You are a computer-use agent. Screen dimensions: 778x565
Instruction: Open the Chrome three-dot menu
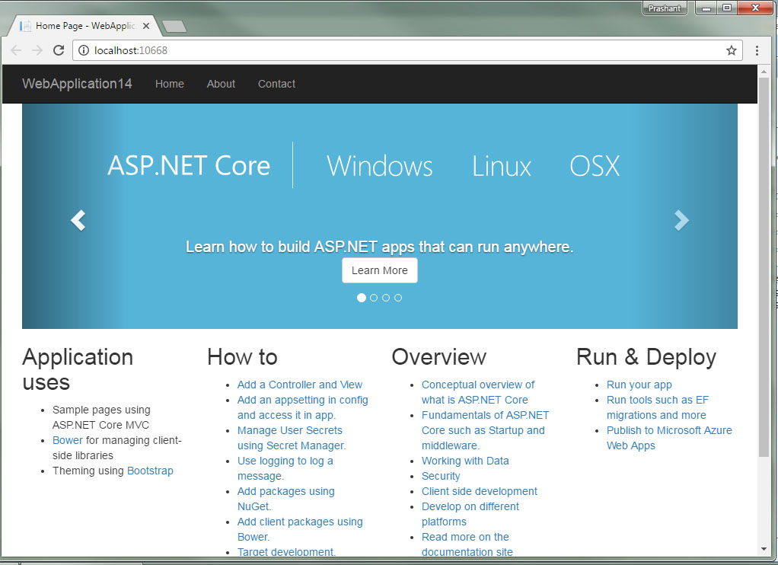(x=757, y=50)
